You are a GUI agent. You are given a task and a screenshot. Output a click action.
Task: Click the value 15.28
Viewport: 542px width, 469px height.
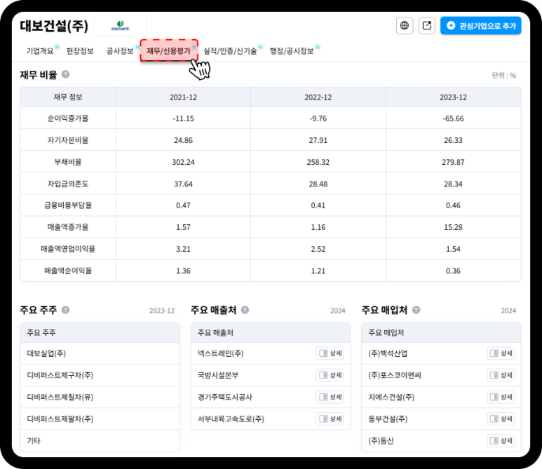click(453, 227)
